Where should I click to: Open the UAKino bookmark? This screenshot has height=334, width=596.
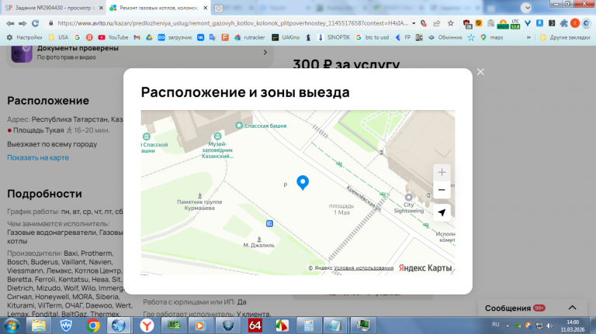286,37
